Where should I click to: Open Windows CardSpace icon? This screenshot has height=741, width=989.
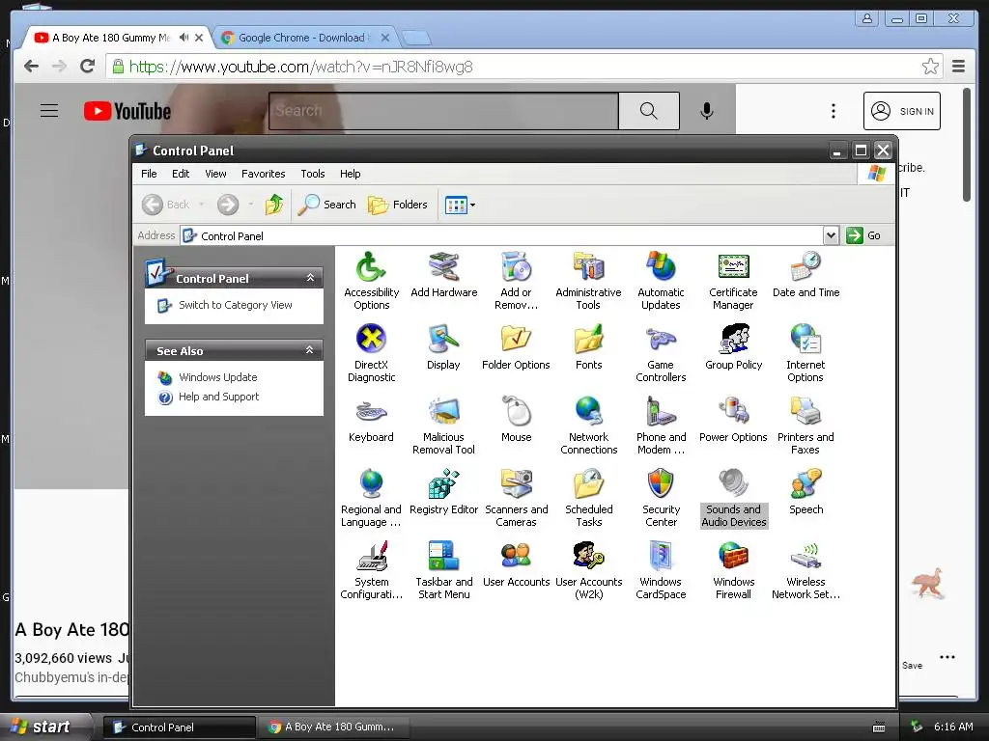point(661,571)
